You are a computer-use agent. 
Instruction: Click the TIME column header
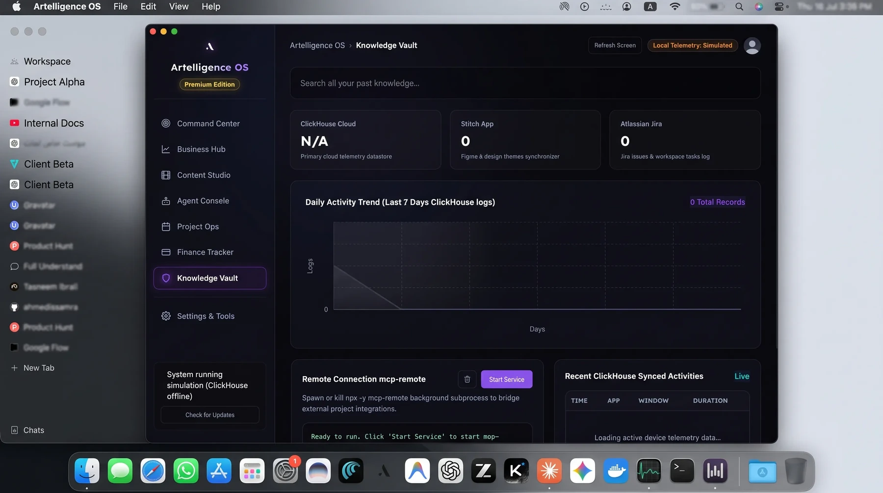(x=579, y=401)
